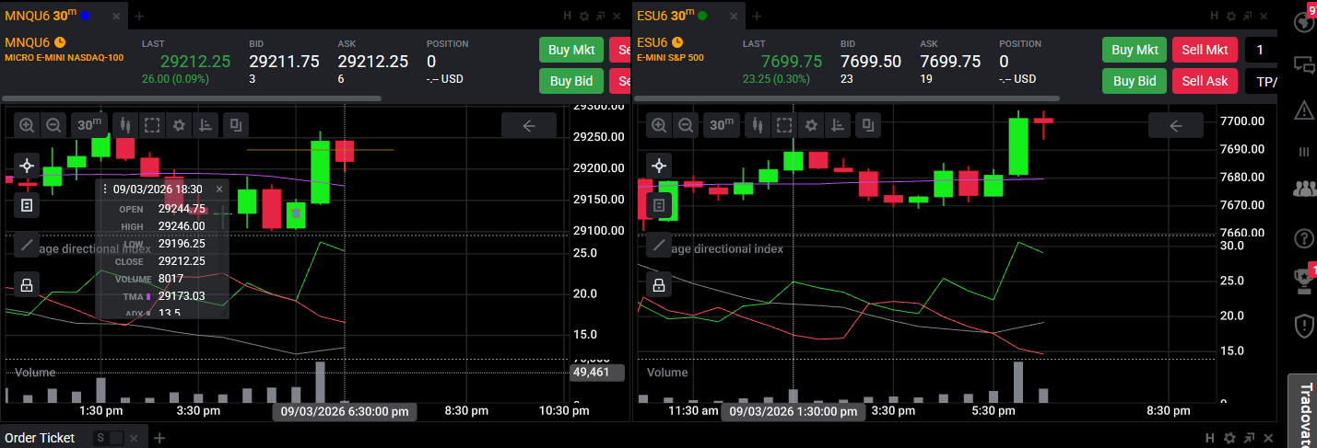
Task: Pop out the MNQU6 panel
Action: pyautogui.click(x=600, y=16)
